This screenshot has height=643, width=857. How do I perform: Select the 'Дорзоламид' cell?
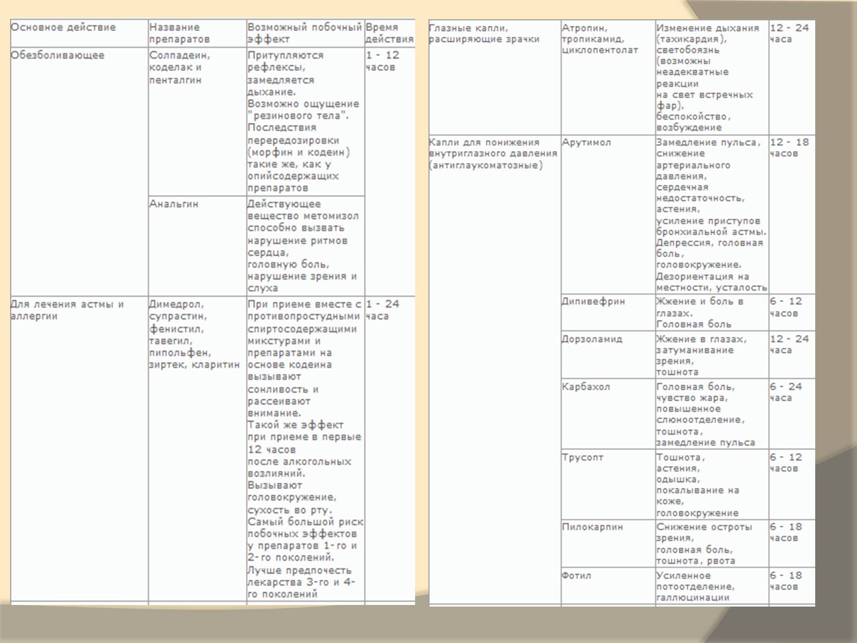click(x=608, y=355)
